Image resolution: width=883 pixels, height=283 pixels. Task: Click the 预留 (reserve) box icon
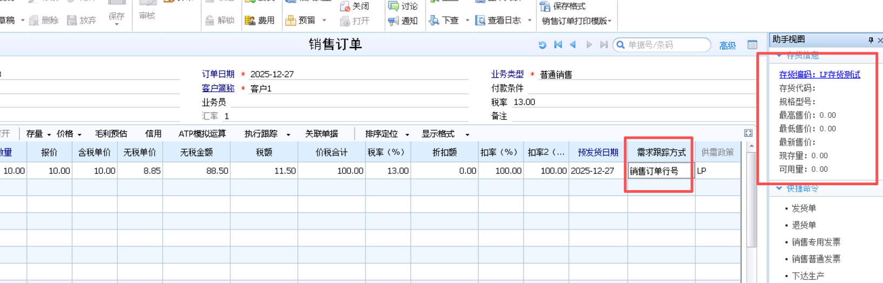(x=291, y=21)
